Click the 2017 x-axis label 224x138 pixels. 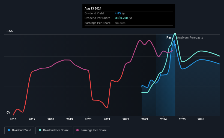(x=32, y=119)
